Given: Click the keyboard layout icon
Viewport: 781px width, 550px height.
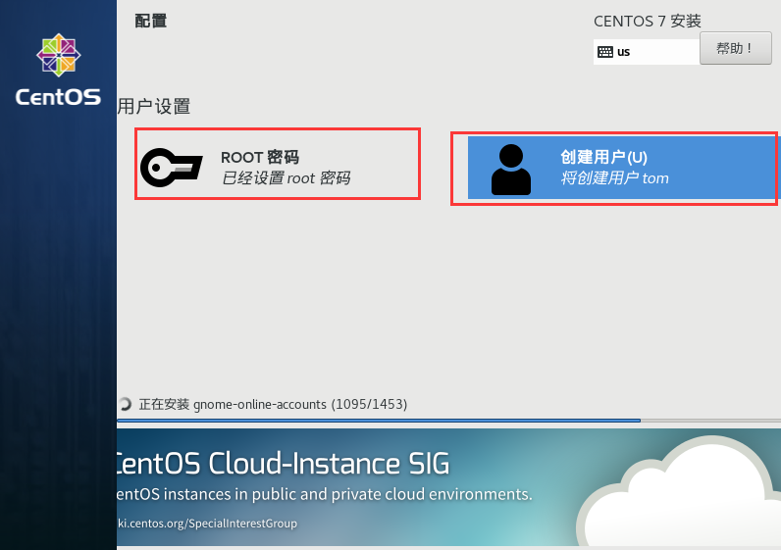Looking at the screenshot, I should 605,52.
